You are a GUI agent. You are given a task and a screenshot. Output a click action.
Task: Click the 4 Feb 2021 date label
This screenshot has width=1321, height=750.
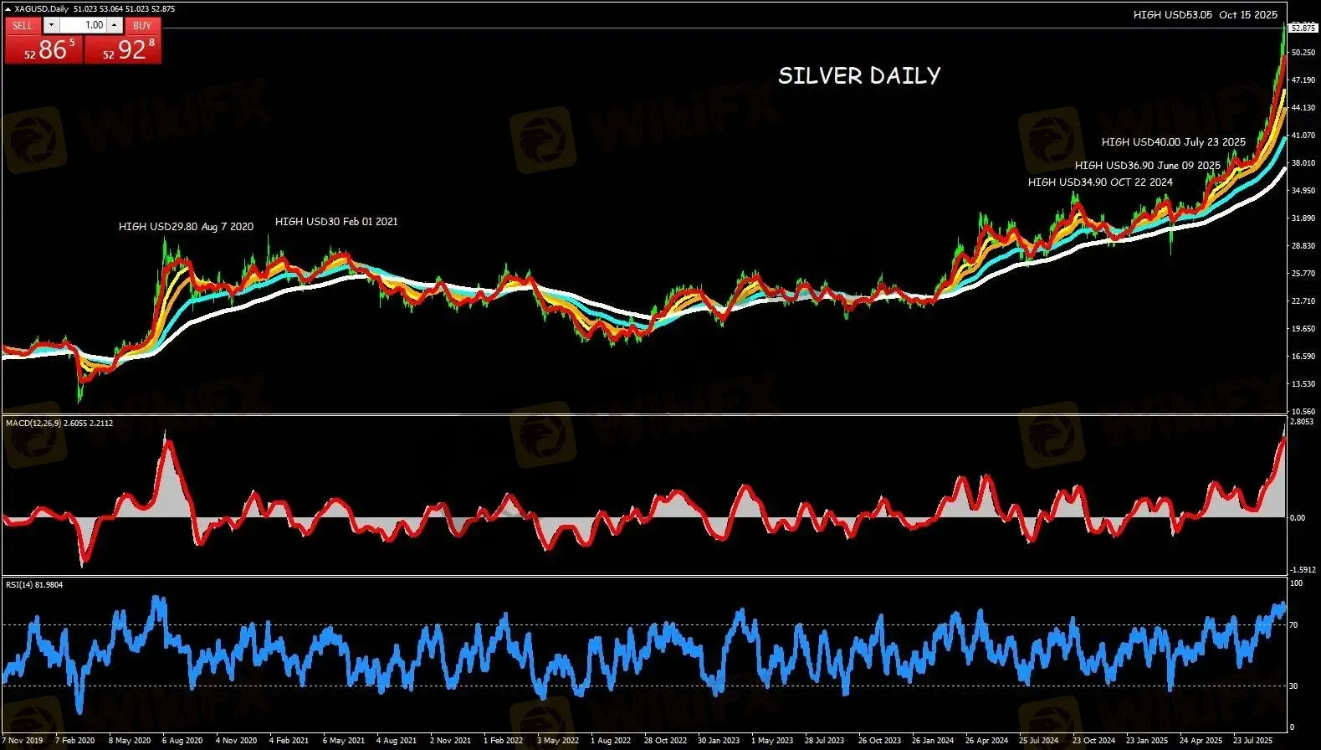coord(289,741)
